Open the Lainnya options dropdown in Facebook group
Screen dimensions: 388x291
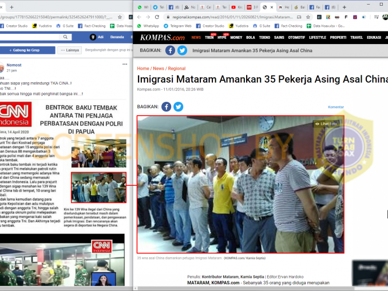point(70,50)
